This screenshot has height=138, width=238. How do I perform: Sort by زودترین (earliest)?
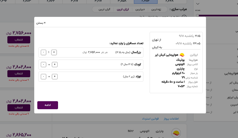[x=156, y=9]
